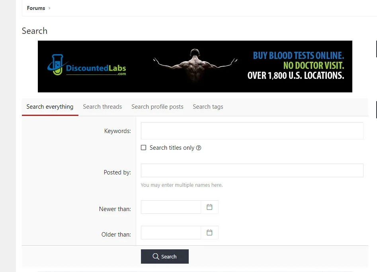Screen dimensions: 377x272
Task: Open the Older than calendar picker
Action: (x=209, y=233)
